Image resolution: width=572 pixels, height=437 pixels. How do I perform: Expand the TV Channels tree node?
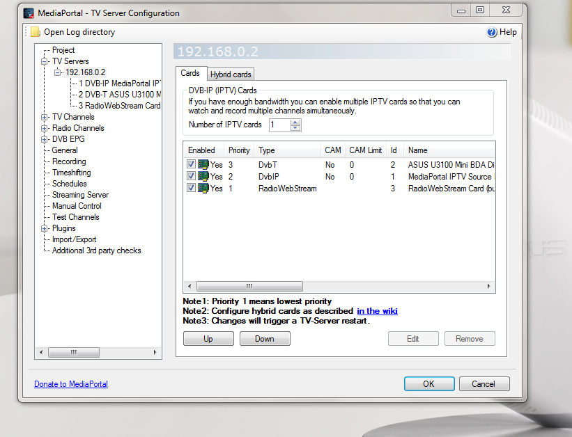coord(44,117)
